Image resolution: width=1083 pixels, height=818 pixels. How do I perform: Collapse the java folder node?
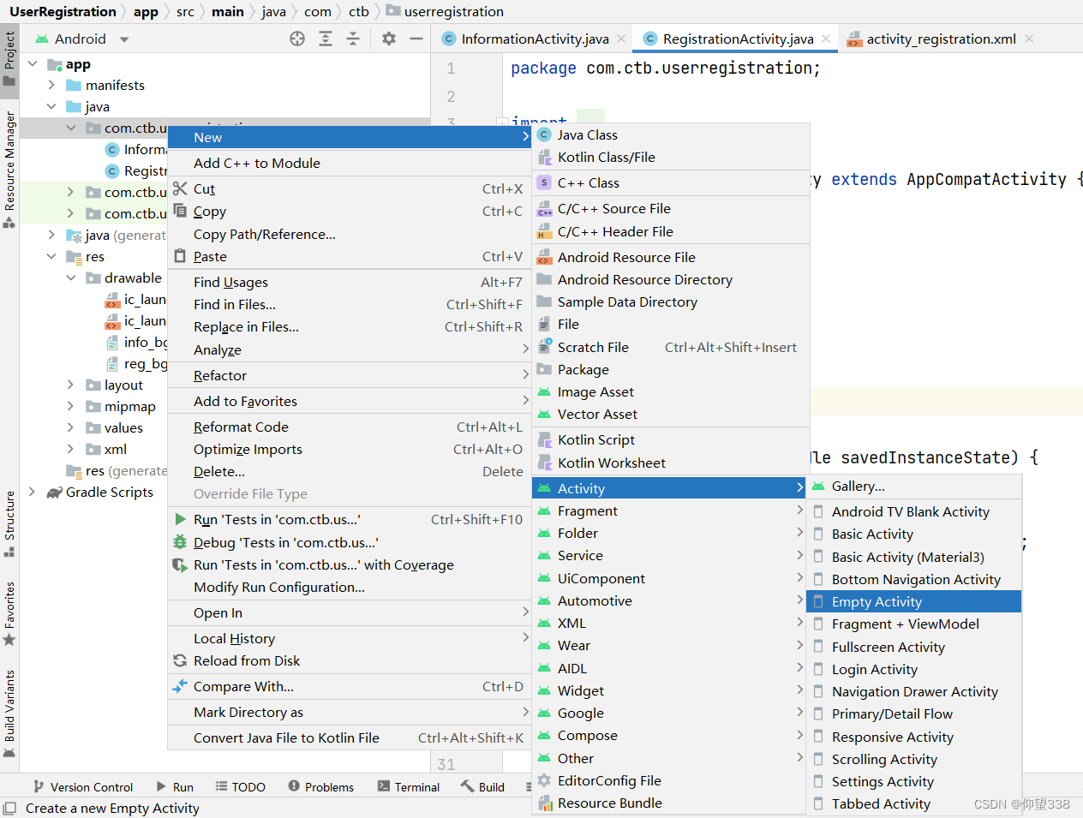click(x=51, y=106)
